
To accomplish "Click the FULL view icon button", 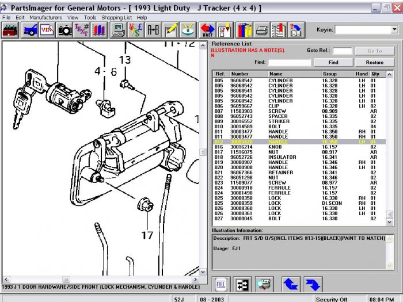I will [x=221, y=285].
